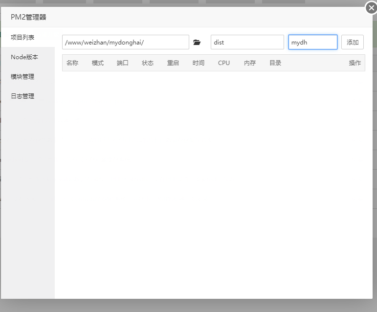Click the 内存 column header
The height and width of the screenshot is (312, 377).
(x=250, y=63)
